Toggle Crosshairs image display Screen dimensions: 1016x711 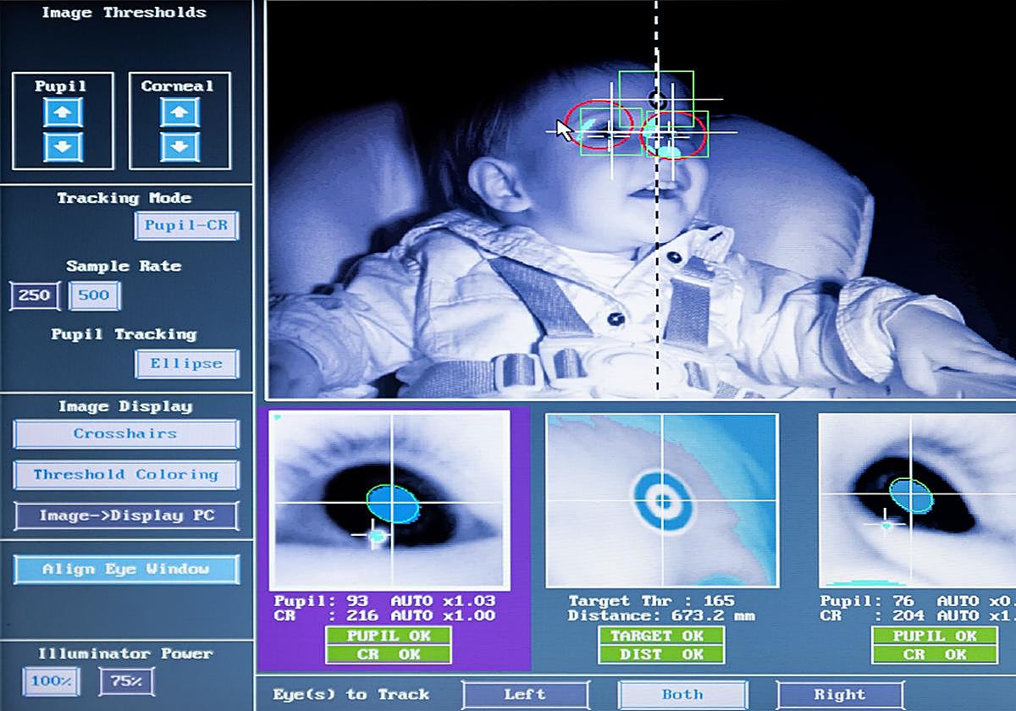tap(124, 434)
